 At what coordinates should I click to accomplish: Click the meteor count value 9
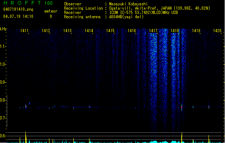pyautogui.click(x=51, y=16)
